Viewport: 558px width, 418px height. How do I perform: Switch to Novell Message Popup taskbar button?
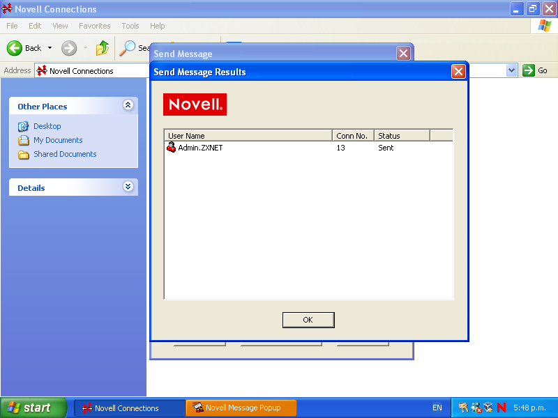pyautogui.click(x=241, y=408)
